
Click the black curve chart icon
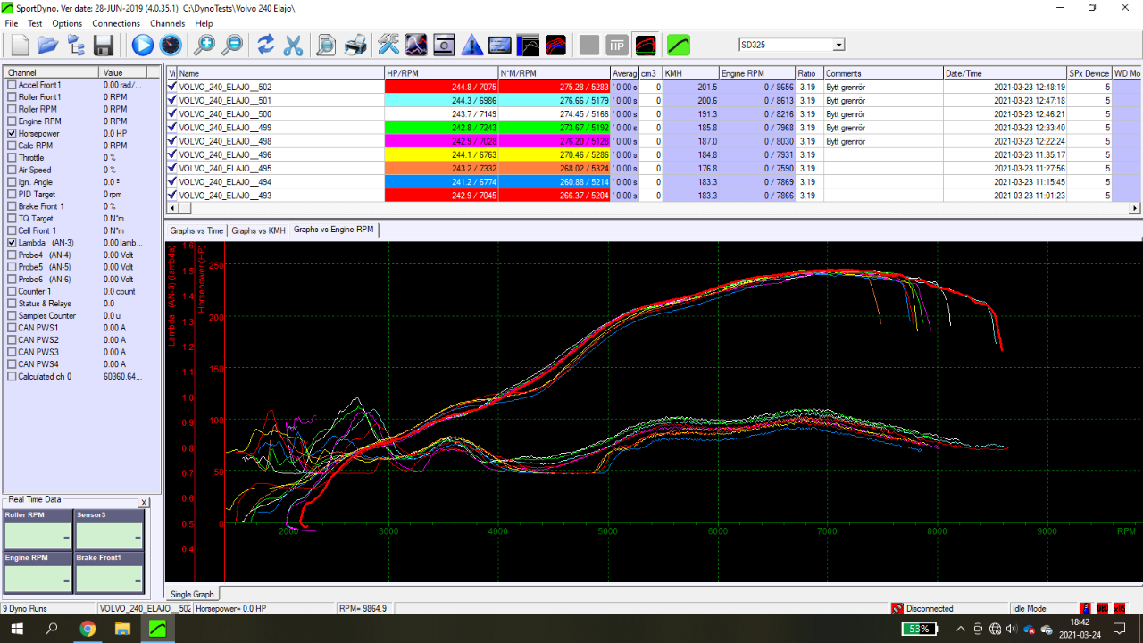tap(529, 45)
